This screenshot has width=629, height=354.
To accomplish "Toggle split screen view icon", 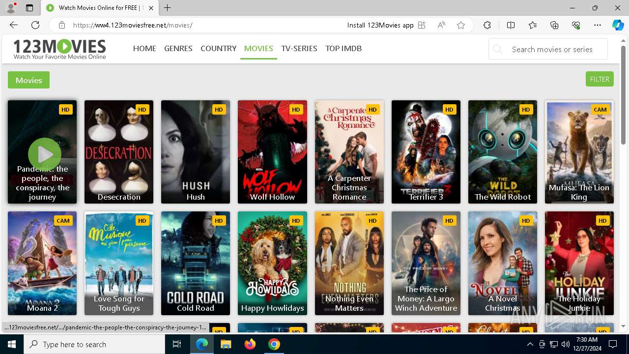I will tap(511, 25).
